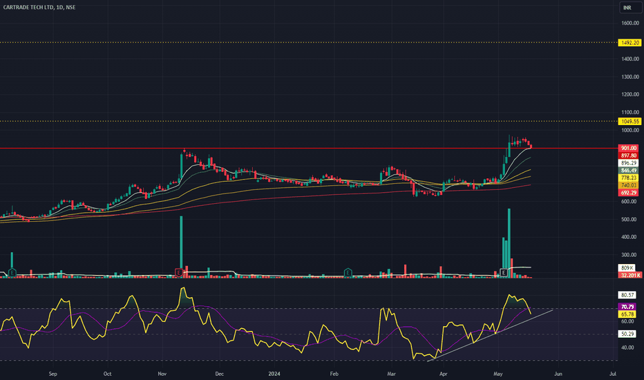The image size is (644, 380).
Task: Select the 1049.55 yellow price label
Action: click(629, 121)
